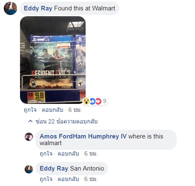Viewport: 195px width, 186px height.
Task: Like the where is this walmart comment
Action: pos(46,153)
